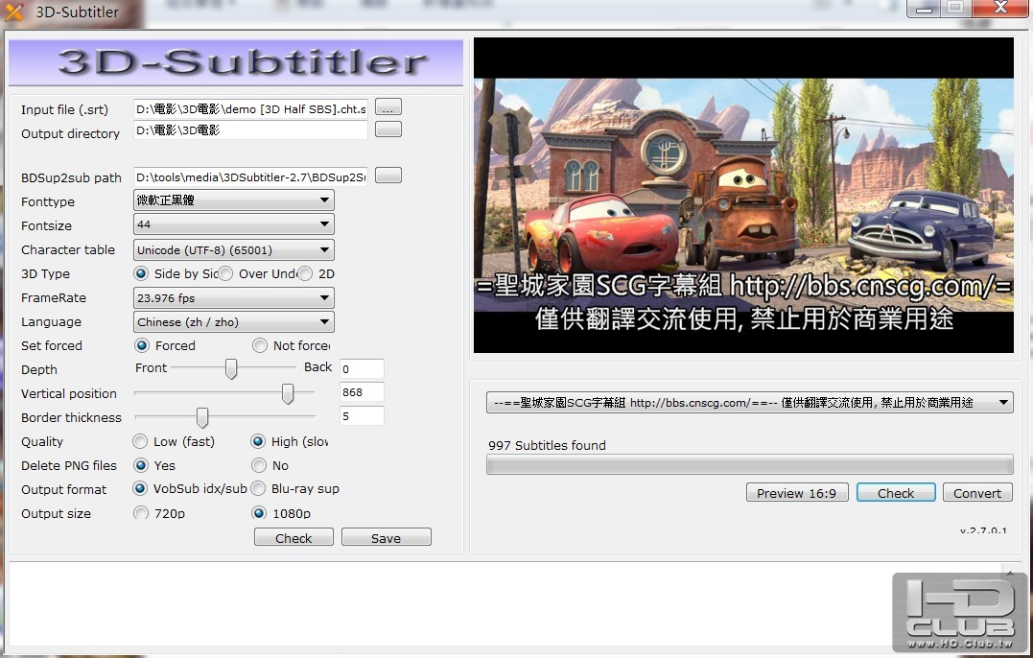Screen dimensions: 1033x658
Task: Click the subtitle preview image
Action: click(743, 195)
